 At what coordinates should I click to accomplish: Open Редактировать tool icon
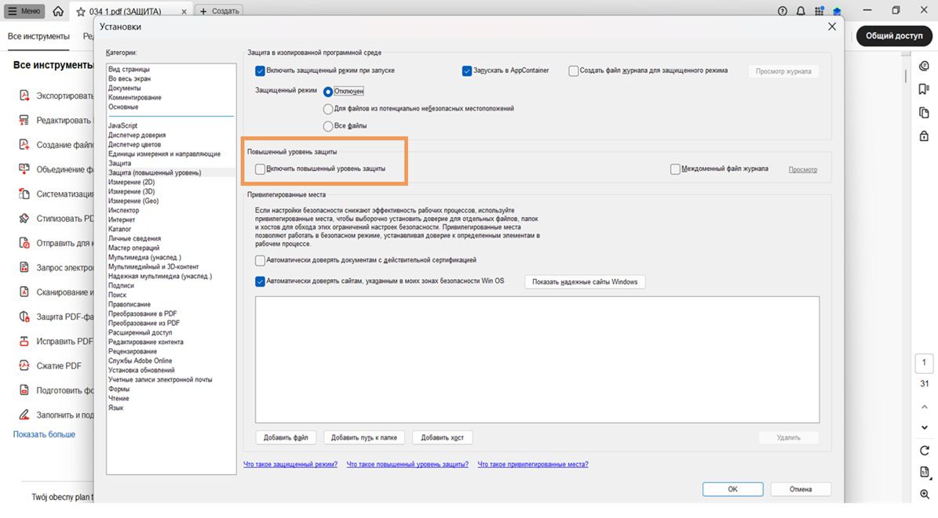point(24,120)
